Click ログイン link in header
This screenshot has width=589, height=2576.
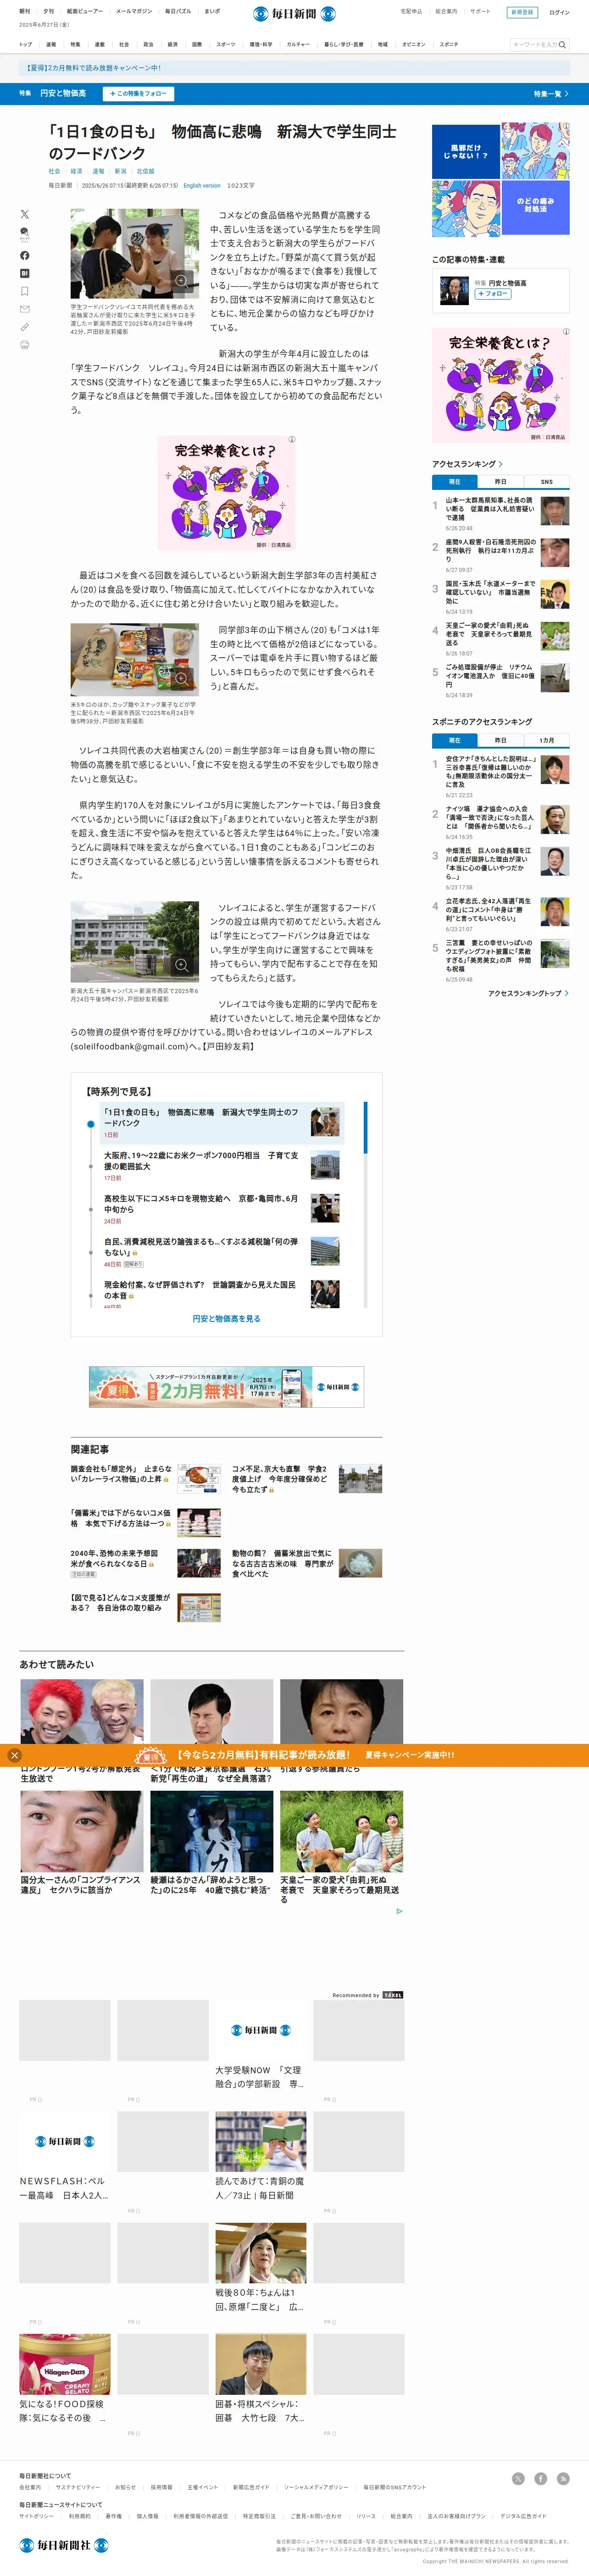click(559, 12)
